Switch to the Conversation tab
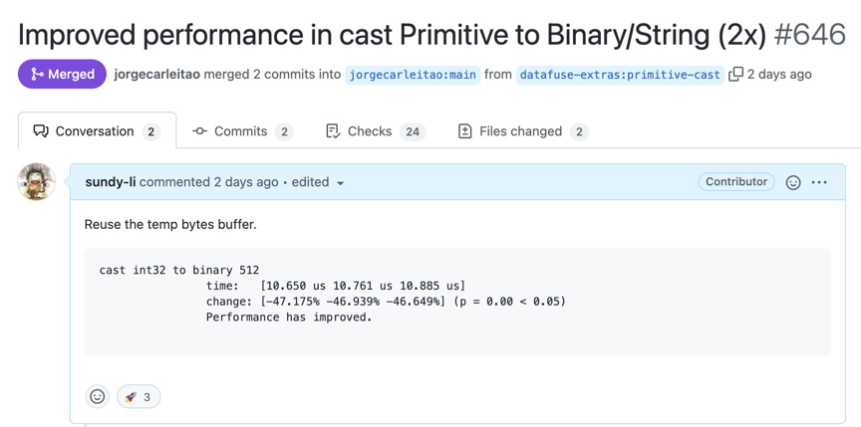The image size is (861, 427). click(97, 131)
